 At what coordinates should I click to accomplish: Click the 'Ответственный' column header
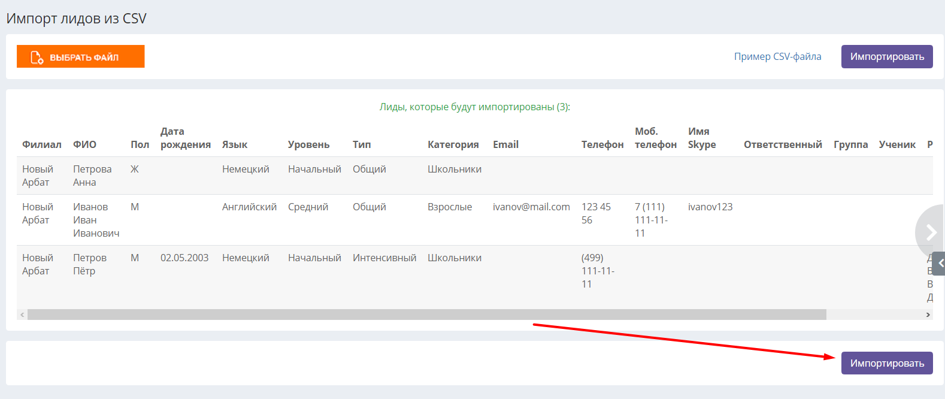coord(783,144)
